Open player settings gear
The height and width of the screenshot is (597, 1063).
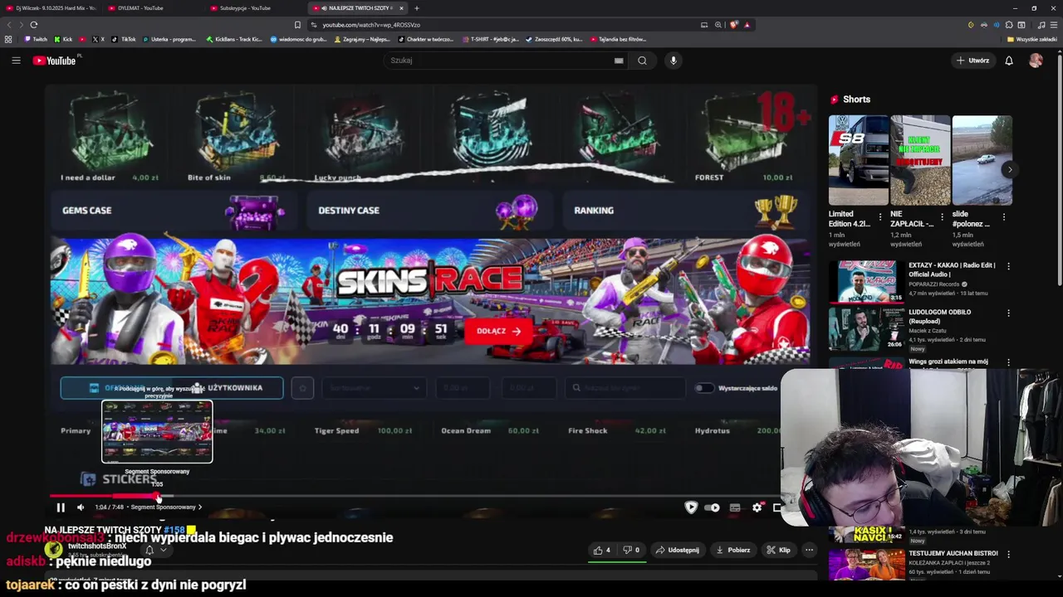coord(757,507)
